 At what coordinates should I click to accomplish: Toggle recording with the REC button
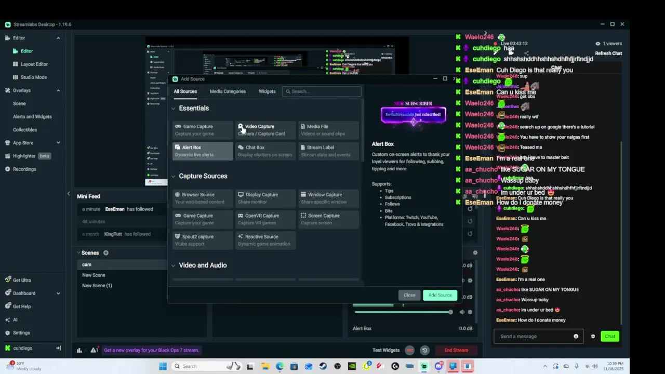tap(409, 350)
